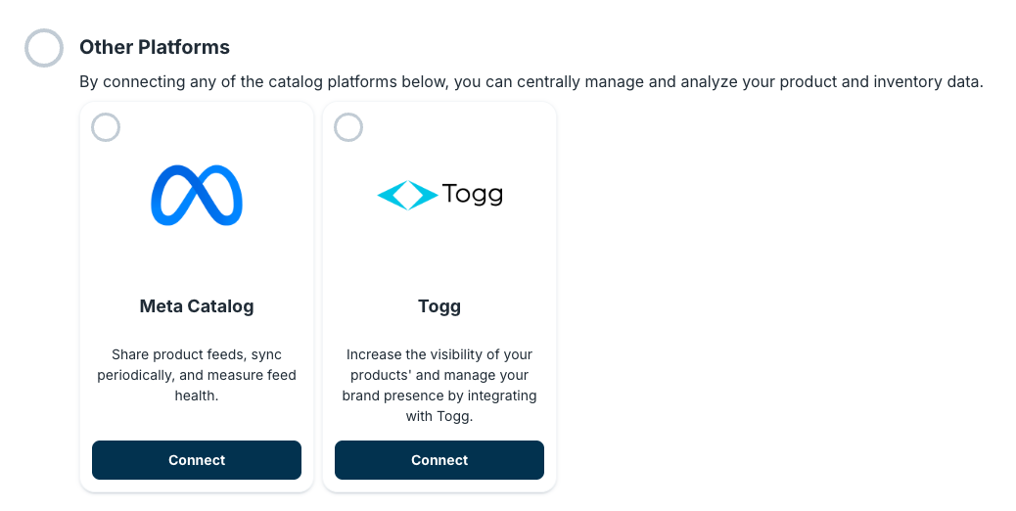Connect the Meta Catalog platform

tap(197, 460)
